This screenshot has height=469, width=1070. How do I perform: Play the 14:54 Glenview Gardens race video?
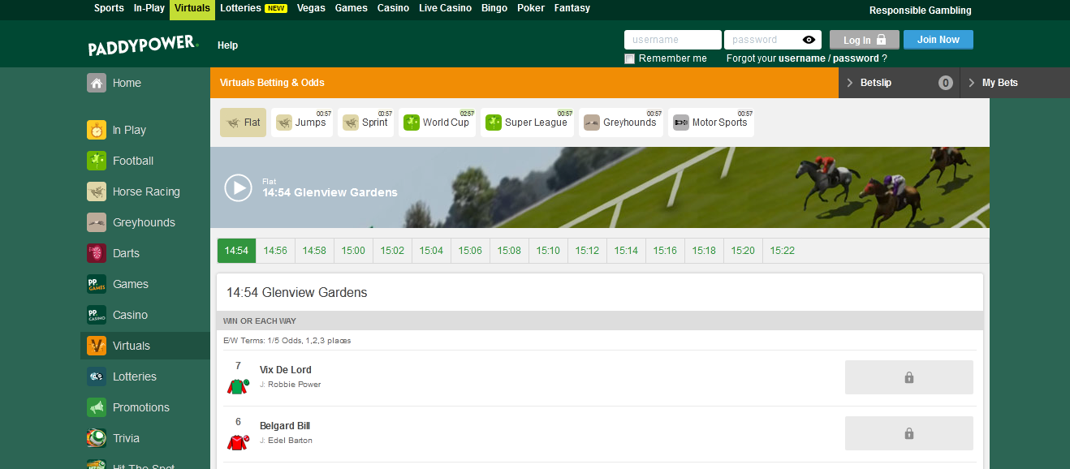(238, 187)
